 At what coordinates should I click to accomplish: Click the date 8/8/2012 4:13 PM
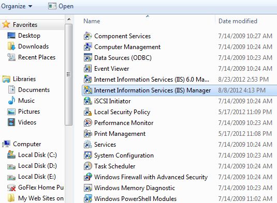click(242, 90)
